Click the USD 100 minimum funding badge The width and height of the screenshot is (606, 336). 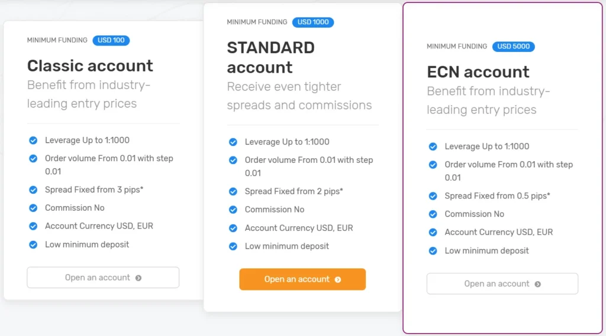click(111, 40)
